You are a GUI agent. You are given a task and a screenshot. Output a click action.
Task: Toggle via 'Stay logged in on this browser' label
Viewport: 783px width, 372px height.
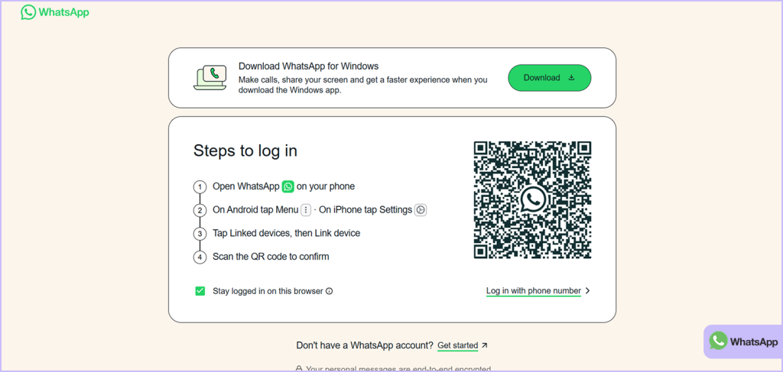268,291
